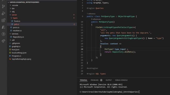Viewport: 170px width, 95px height.
Task: Click the JSON braces icon beside host.json
Action: 10,50
